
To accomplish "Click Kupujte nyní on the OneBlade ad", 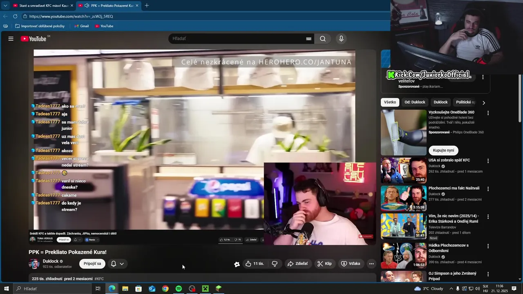I will pos(443,150).
